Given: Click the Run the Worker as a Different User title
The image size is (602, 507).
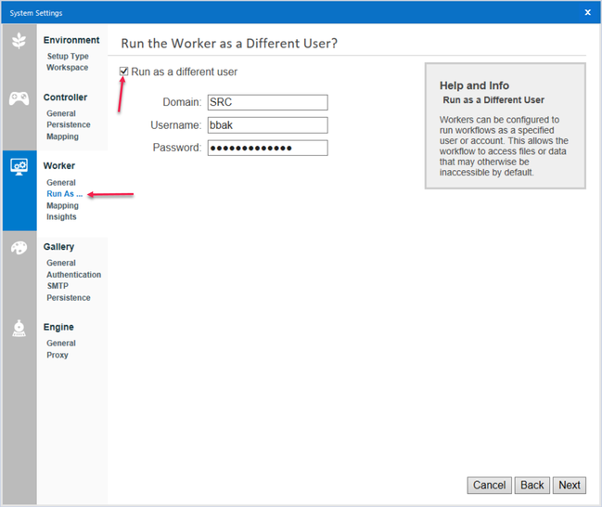Looking at the screenshot, I should (229, 44).
